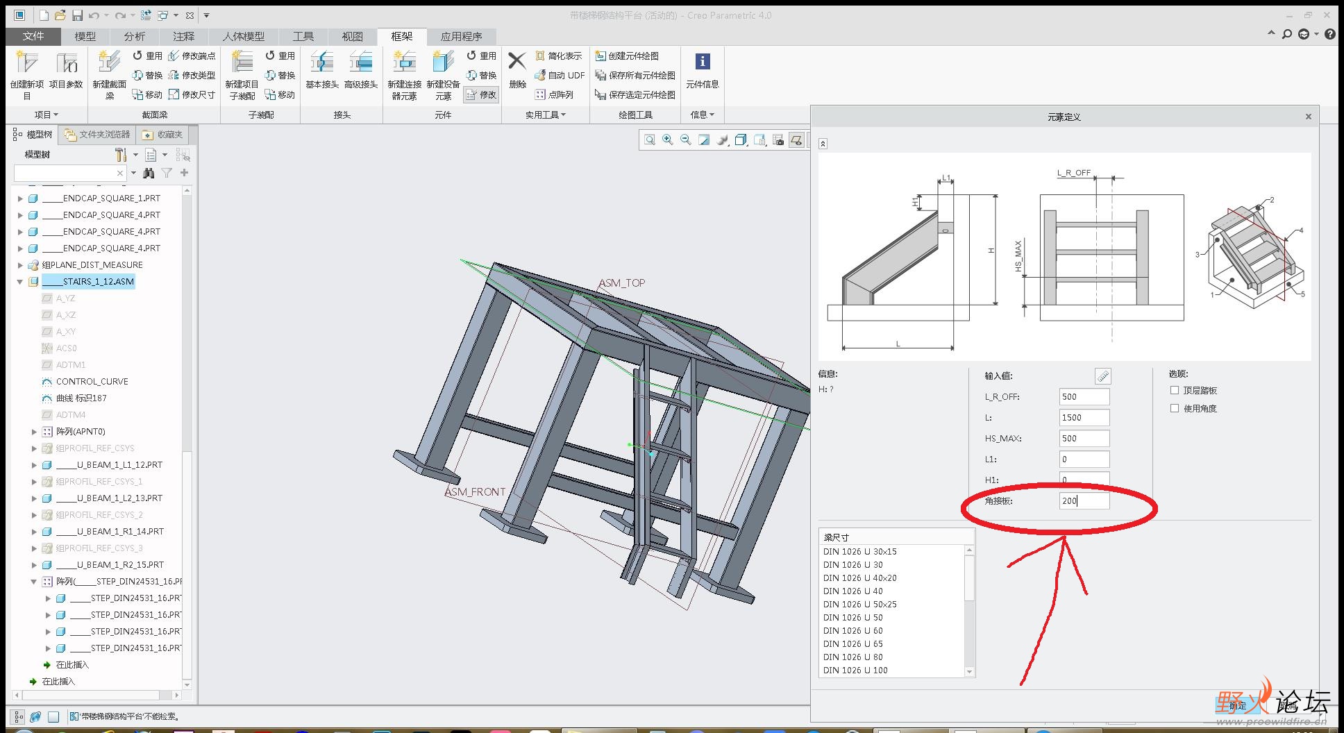Click the Regenerate icon in quick access toolbar

[x=146, y=15]
